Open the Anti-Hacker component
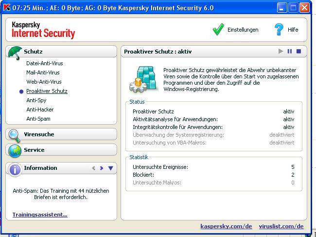316x237 pixels. click(40, 109)
